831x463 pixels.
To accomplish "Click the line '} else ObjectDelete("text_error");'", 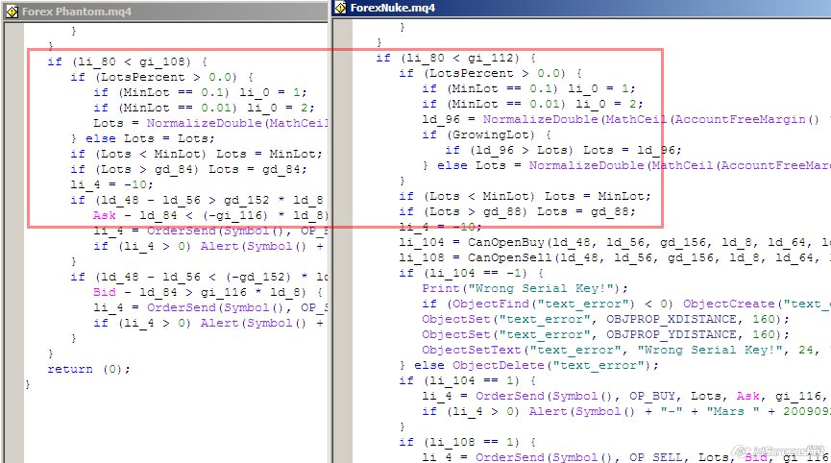I will pyautogui.click(x=529, y=365).
